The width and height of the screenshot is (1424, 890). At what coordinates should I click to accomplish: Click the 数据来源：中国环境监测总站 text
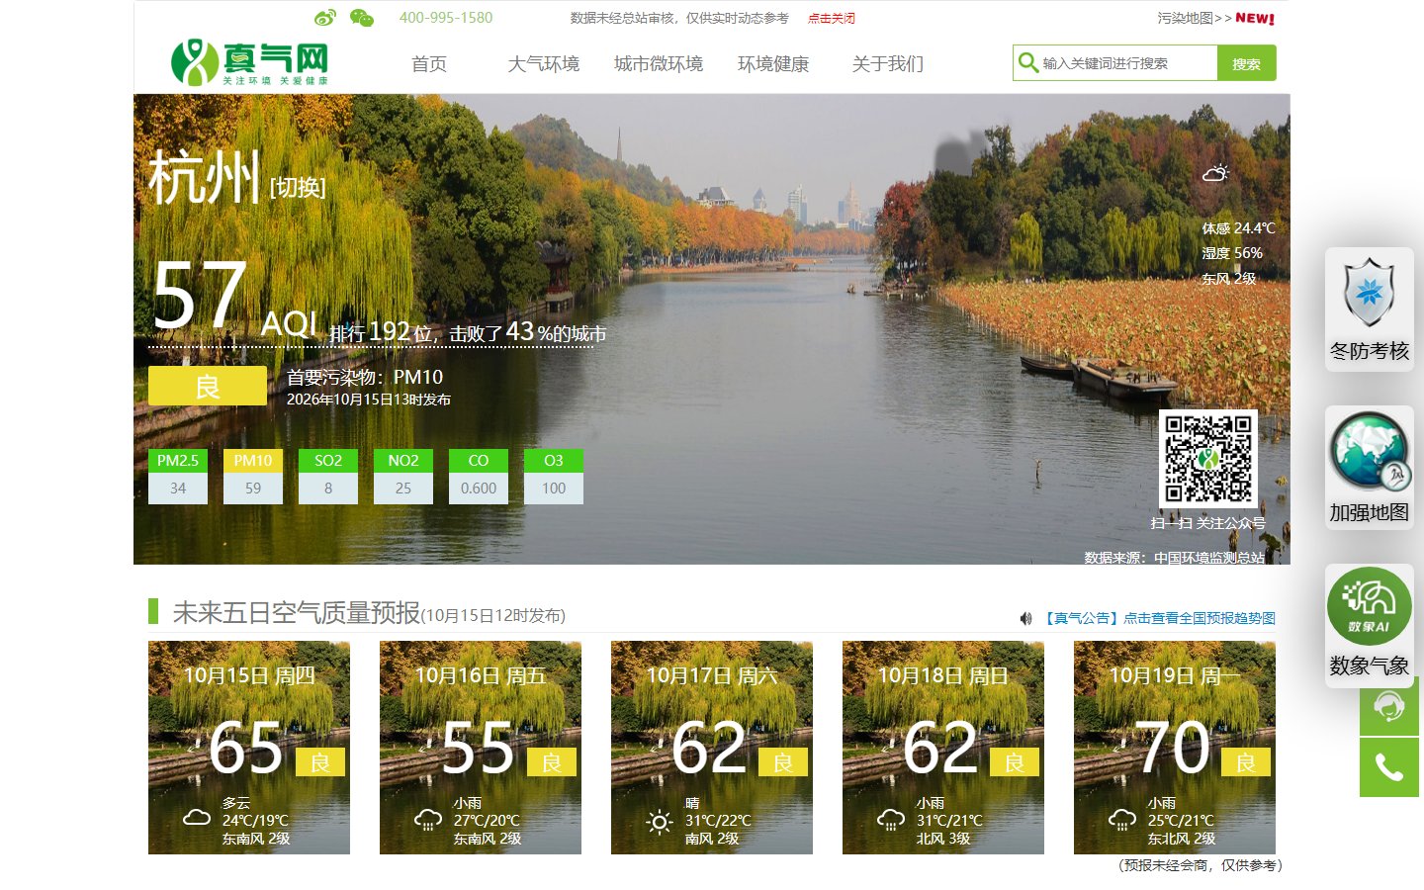point(1175,558)
